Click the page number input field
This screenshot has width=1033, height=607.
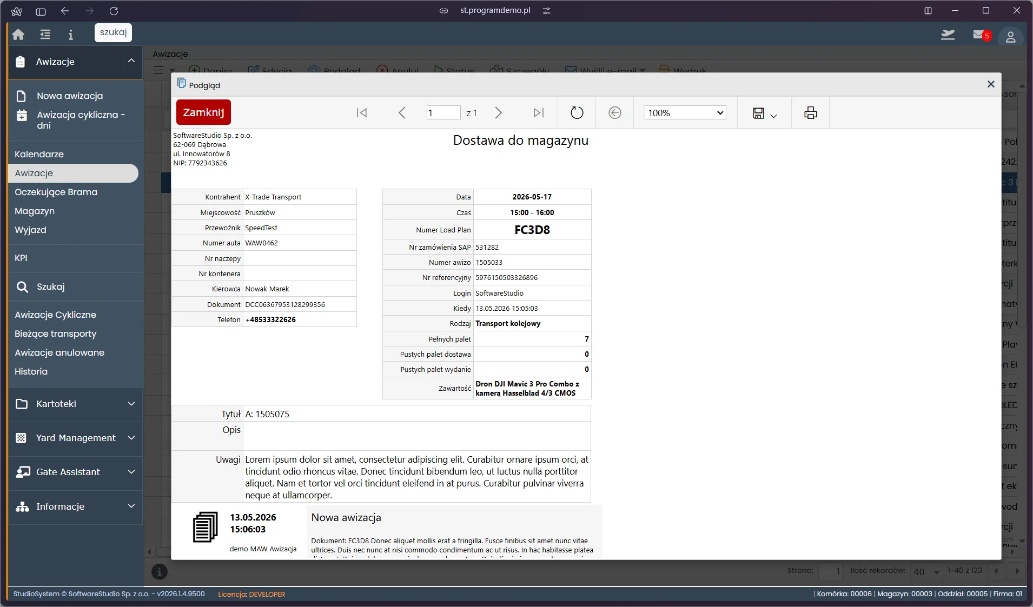tap(443, 112)
